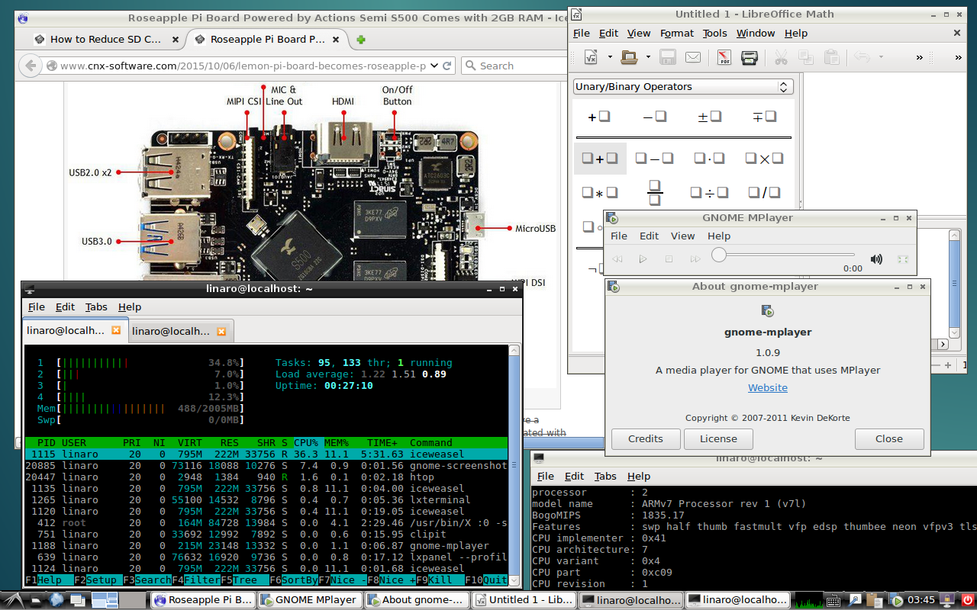Insert the dot multiplication operator

(x=710, y=159)
